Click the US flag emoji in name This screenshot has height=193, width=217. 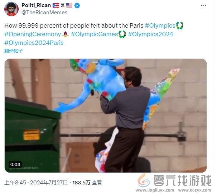coord(69,5)
